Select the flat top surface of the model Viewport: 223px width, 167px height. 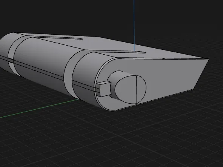tap(114, 46)
